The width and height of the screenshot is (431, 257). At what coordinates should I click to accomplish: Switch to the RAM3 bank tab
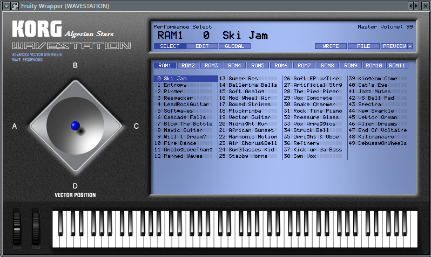coord(211,66)
